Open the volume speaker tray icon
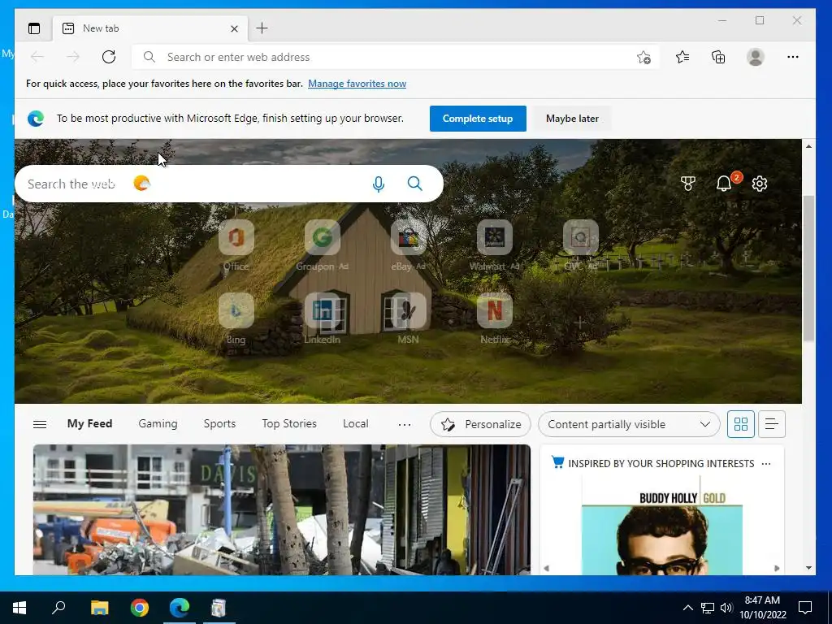Viewport: 832px width, 624px height. click(726, 608)
